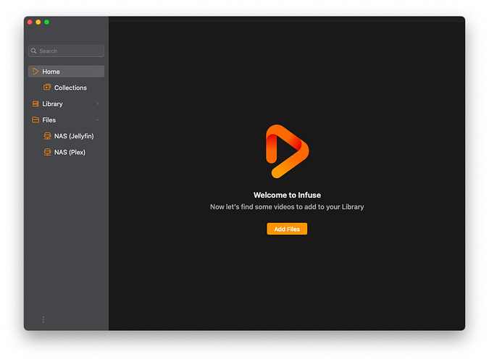
Task: Click the "Welcome to Infuse" heading
Action: click(287, 195)
